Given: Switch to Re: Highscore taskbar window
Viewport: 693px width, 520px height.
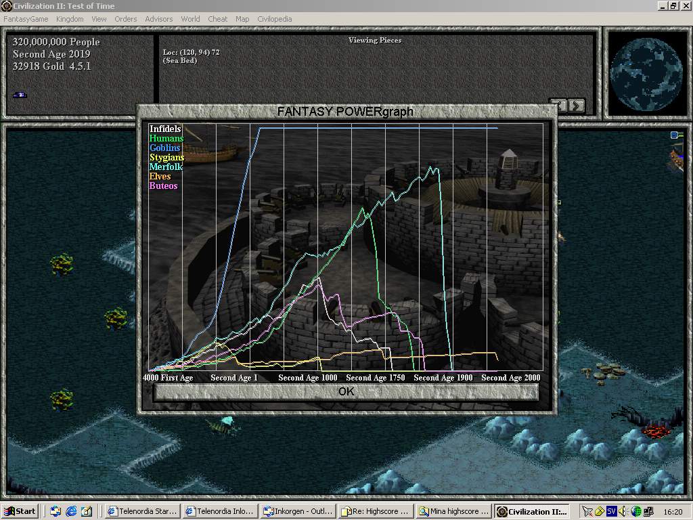Looking at the screenshot, I should tap(376, 512).
